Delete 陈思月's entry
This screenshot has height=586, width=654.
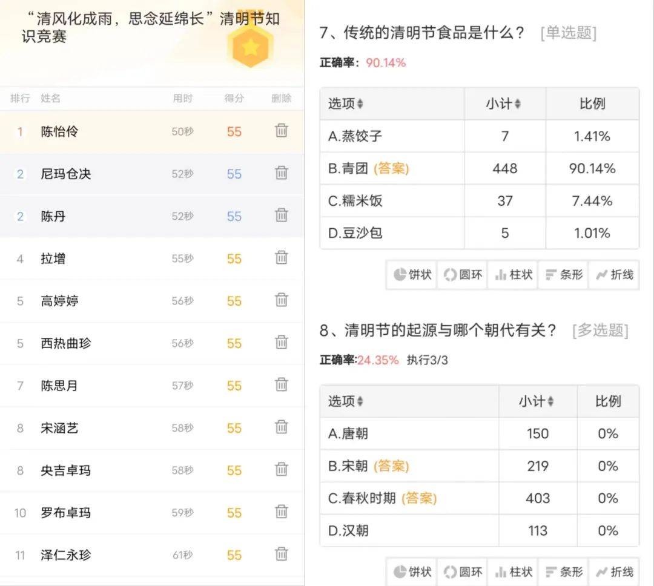pos(282,384)
